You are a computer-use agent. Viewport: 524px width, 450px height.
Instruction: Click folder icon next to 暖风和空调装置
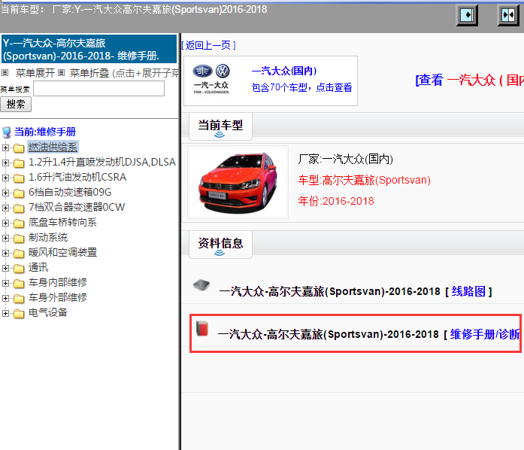19,253
